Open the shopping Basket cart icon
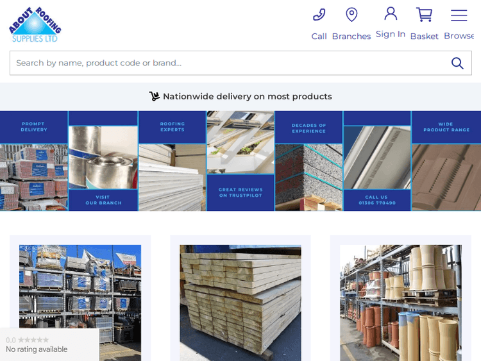 [424, 15]
